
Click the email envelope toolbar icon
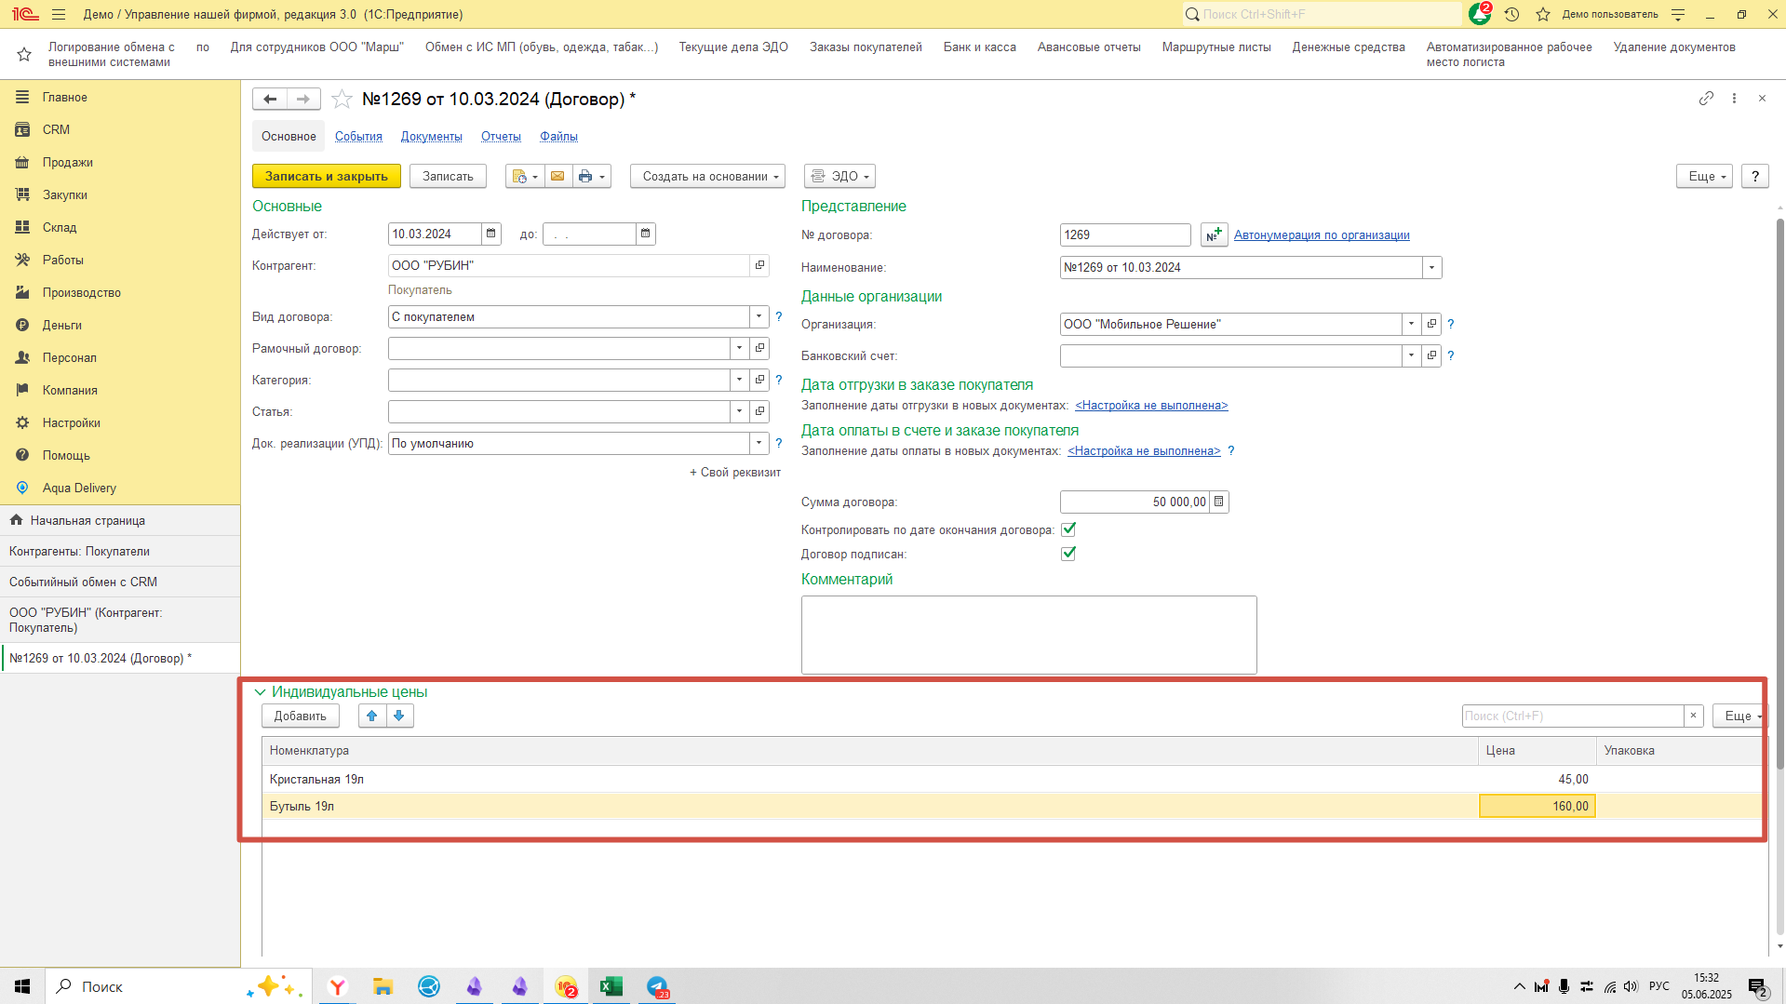click(x=557, y=176)
